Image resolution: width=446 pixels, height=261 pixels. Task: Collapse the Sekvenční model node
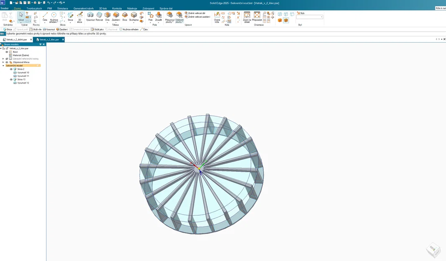point(3,66)
